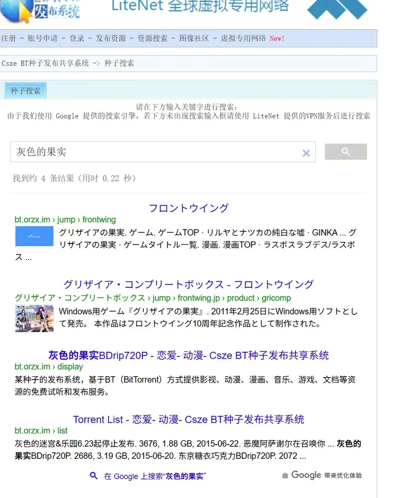The width and height of the screenshot is (393, 498).
Task: Open the Grisaia game cover thumbnail
Action: click(x=34, y=318)
